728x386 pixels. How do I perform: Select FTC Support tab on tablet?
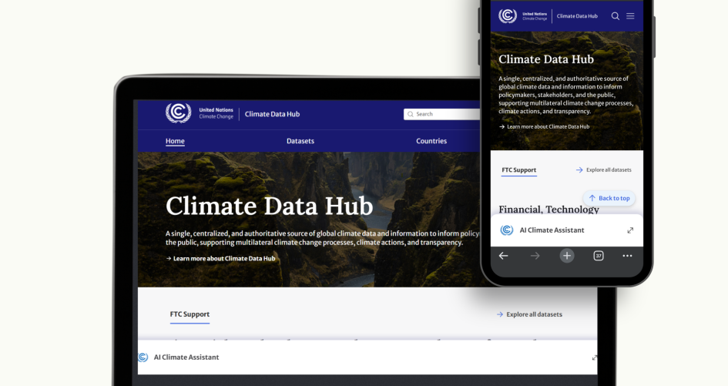click(190, 314)
